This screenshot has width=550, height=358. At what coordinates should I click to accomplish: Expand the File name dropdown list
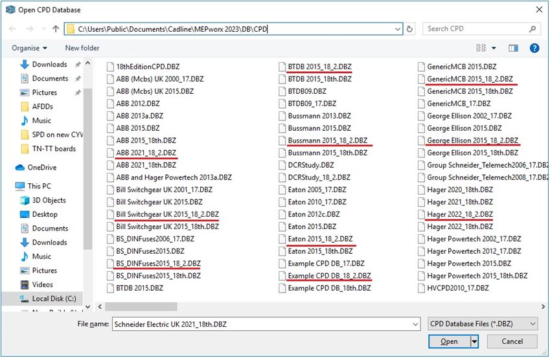click(x=416, y=324)
